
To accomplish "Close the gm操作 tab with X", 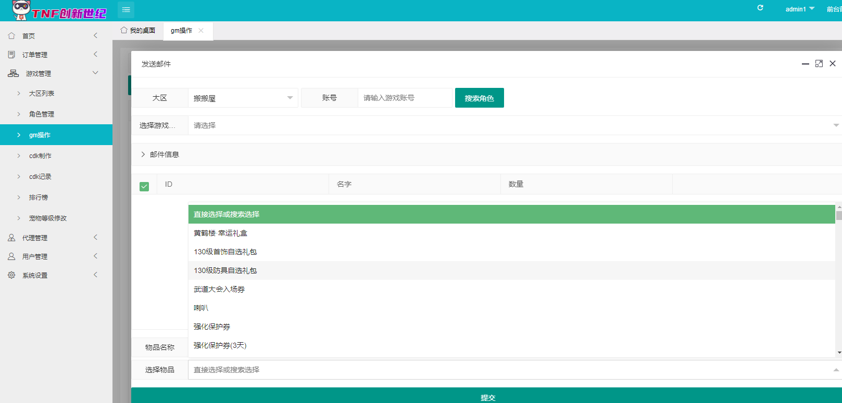I will (x=201, y=31).
